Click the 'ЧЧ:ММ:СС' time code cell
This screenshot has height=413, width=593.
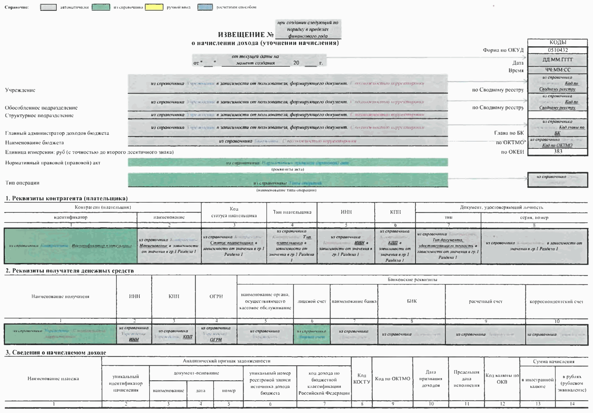(557, 70)
